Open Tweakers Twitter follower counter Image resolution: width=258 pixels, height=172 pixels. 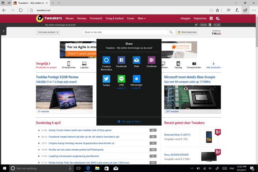point(201,25)
